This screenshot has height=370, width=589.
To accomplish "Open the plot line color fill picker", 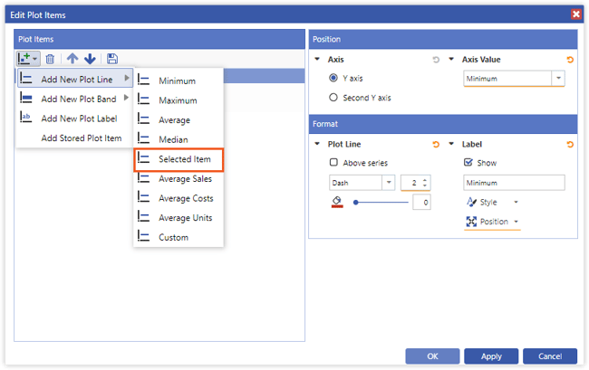I will (x=337, y=202).
